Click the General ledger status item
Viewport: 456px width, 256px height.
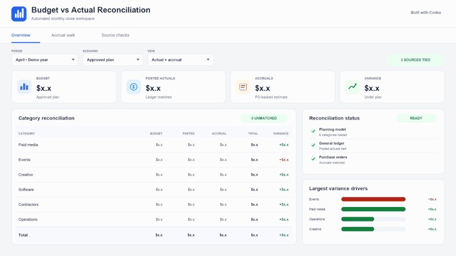[x=373, y=146]
